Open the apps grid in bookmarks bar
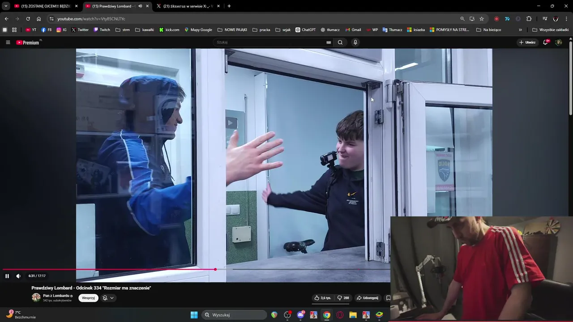 pos(14,30)
